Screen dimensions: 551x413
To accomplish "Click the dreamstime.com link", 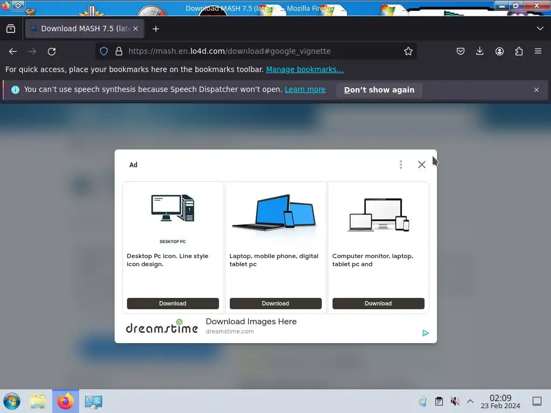I will 229,331.
